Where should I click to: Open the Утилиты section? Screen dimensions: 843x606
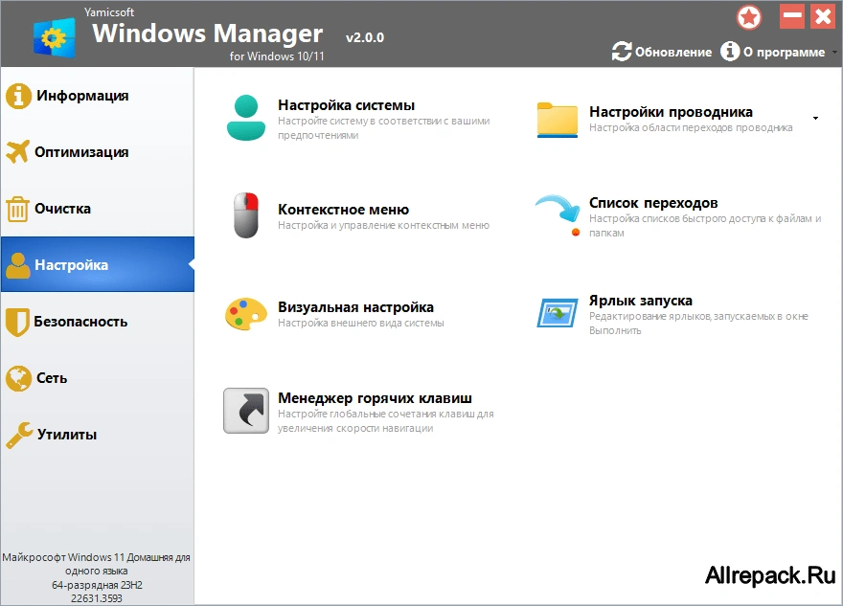point(98,435)
